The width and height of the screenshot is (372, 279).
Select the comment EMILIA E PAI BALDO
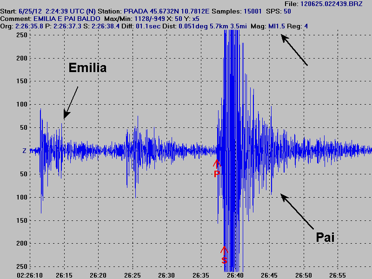click(x=66, y=19)
